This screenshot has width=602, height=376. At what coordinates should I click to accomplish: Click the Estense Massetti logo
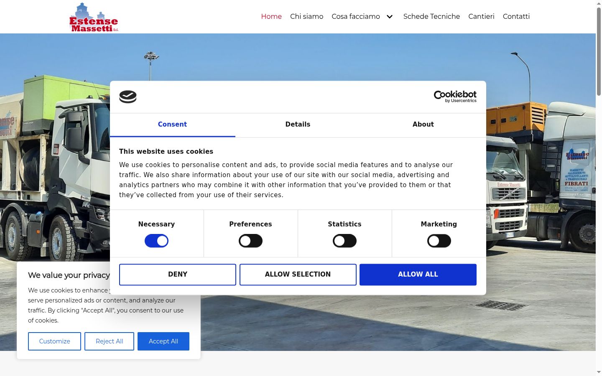point(94,17)
